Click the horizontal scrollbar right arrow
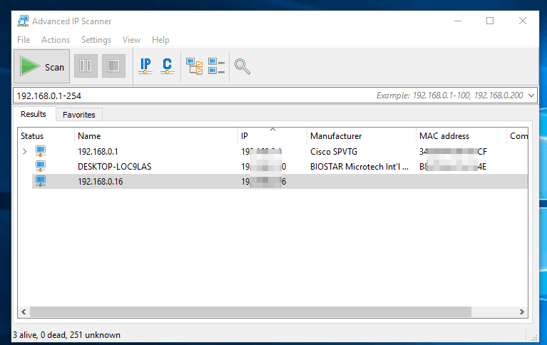The height and width of the screenshot is (345, 547). pos(523,312)
